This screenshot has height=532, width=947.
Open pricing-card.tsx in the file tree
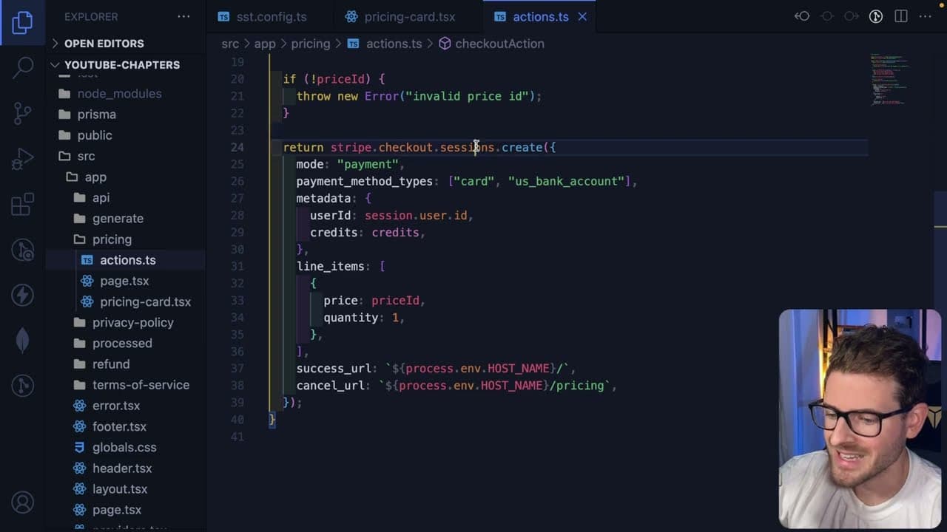pos(145,301)
